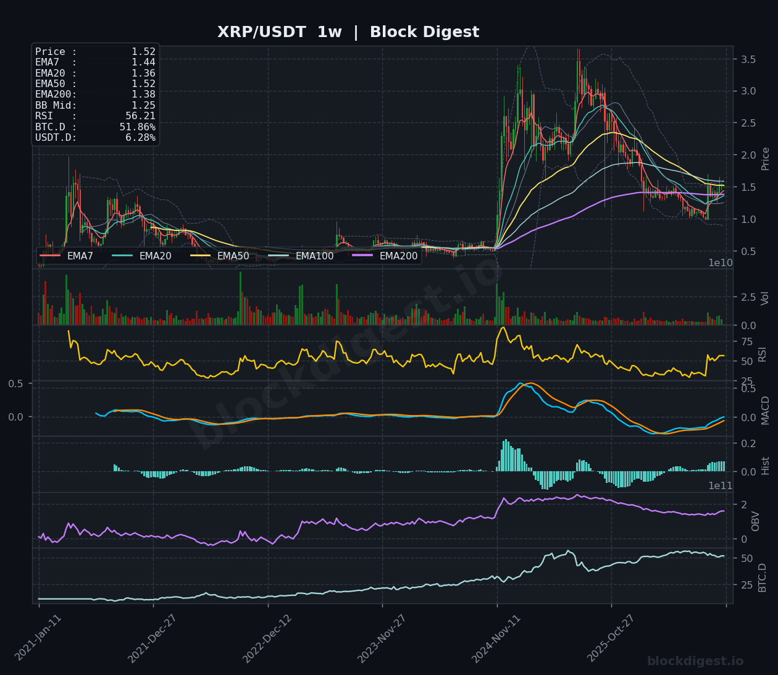Image resolution: width=778 pixels, height=675 pixels.
Task: Click the 2022-Dec-12 date axis label
Action: point(267,639)
